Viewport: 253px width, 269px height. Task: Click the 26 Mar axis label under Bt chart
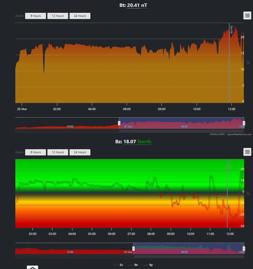coord(22,109)
